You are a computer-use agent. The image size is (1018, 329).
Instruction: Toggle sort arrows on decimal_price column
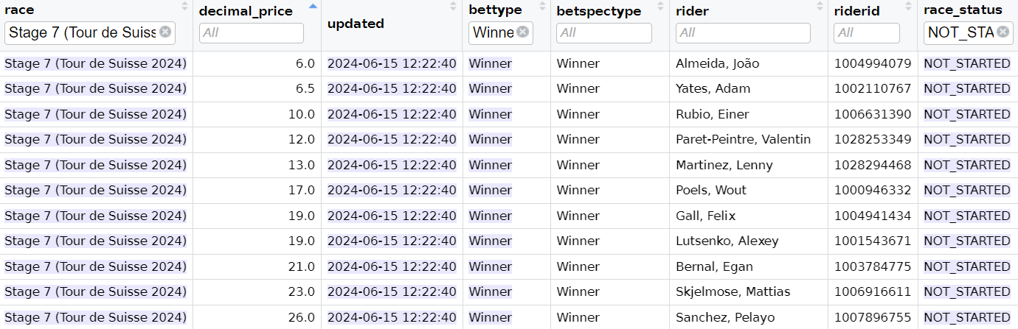[313, 7]
